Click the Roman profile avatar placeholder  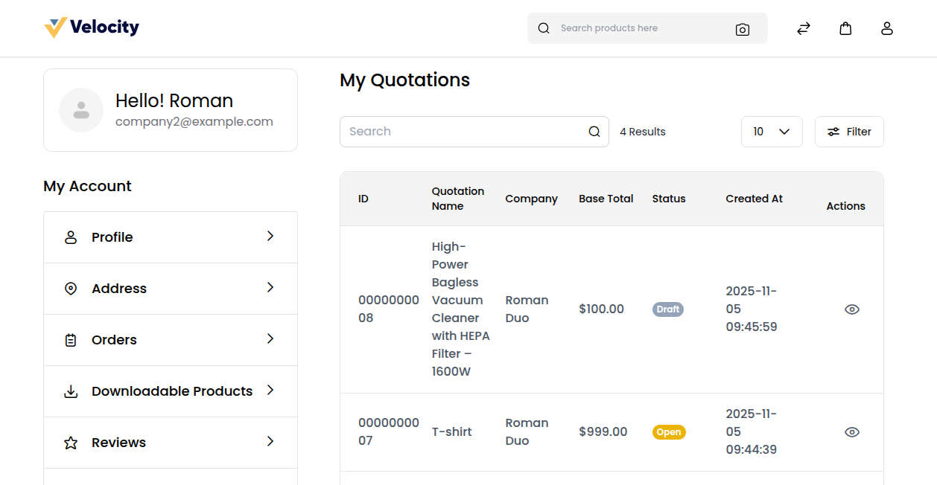81,110
